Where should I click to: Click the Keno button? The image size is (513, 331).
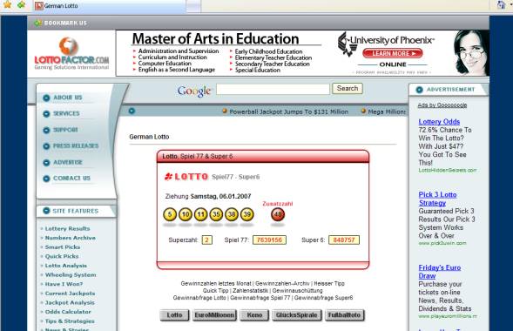point(254,315)
